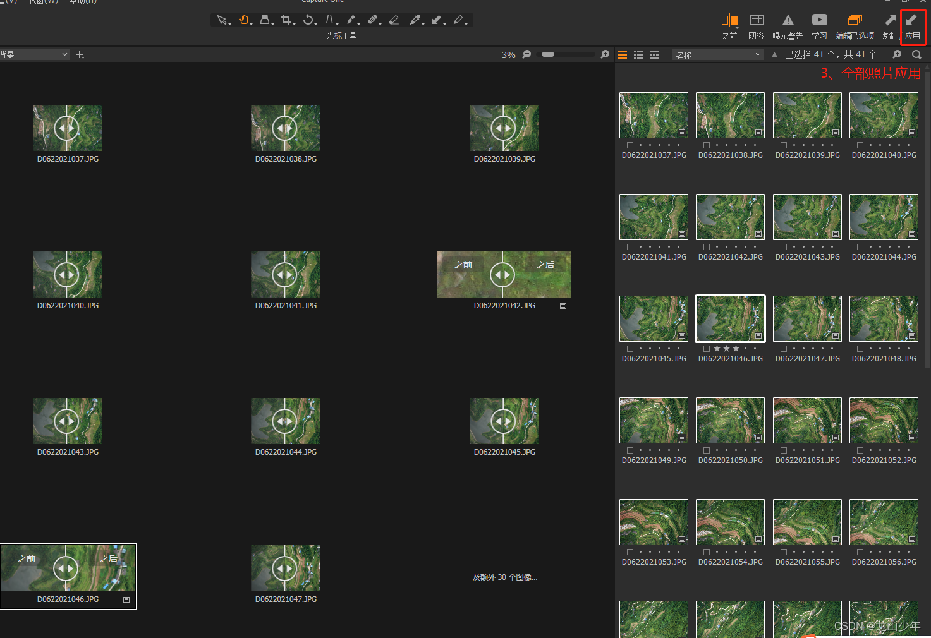Show the 网格 grid overlay
This screenshot has width=931, height=638.
[756, 27]
